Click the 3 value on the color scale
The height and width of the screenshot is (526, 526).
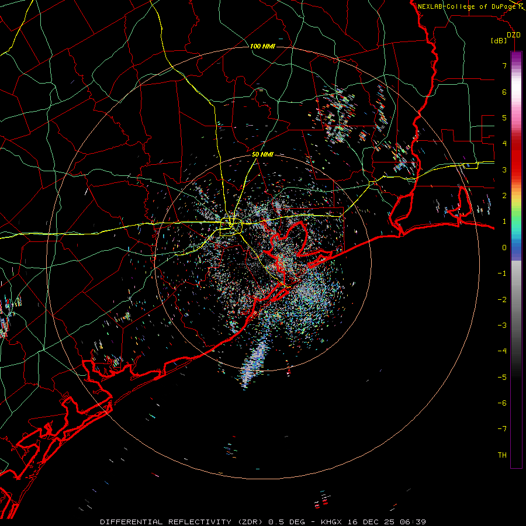click(x=504, y=169)
